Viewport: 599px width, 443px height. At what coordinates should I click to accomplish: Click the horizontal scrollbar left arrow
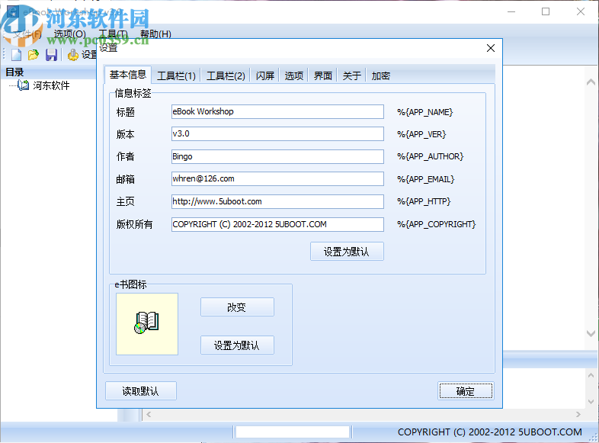coord(149,414)
